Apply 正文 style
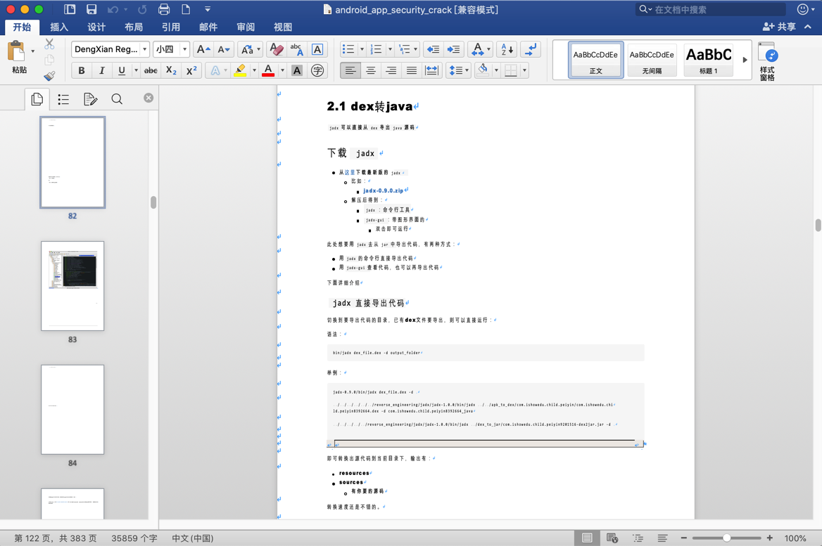Screen dimensions: 822x546 click(x=595, y=60)
